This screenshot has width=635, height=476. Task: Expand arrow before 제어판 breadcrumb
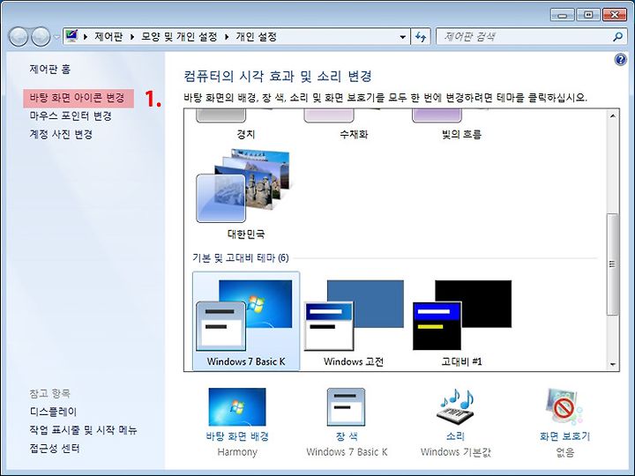(x=86, y=37)
